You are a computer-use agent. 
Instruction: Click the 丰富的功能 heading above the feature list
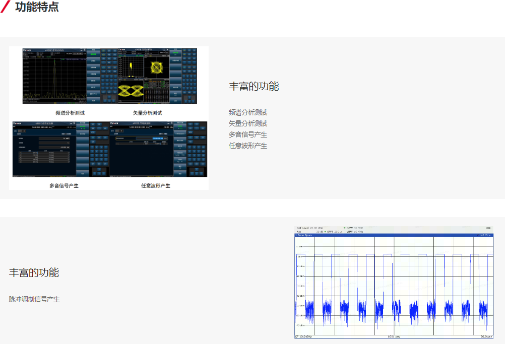pos(254,86)
